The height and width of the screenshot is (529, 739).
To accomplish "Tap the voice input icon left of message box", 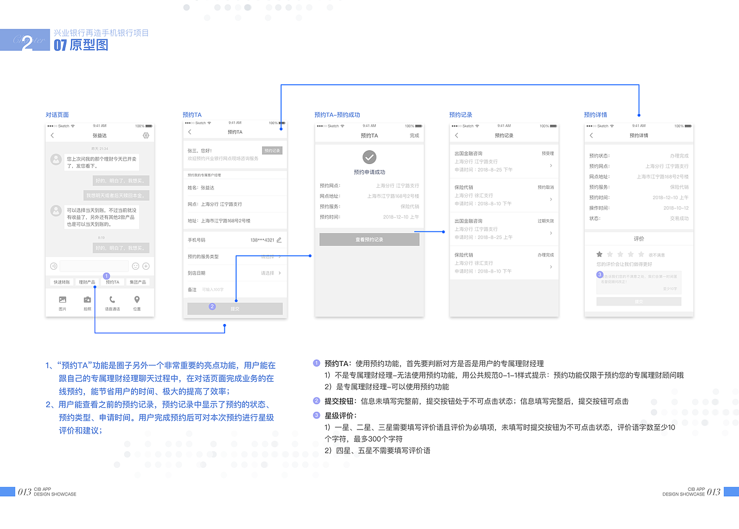I will point(54,266).
